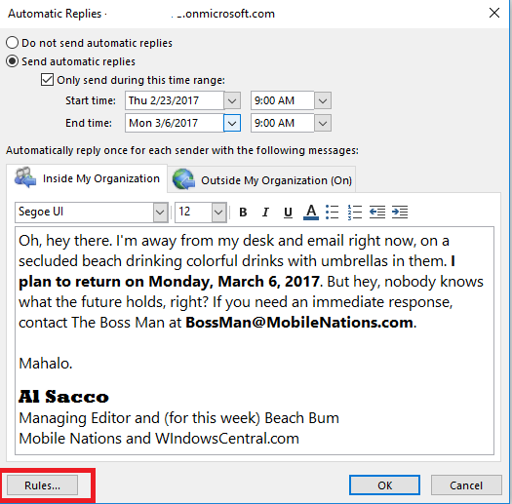Select Do not send automatic replies
The width and height of the screenshot is (512, 504).
[12, 43]
